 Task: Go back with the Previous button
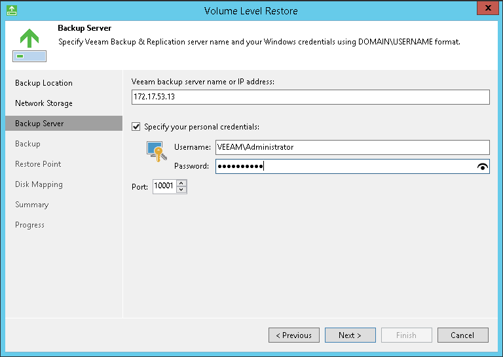tap(293, 335)
